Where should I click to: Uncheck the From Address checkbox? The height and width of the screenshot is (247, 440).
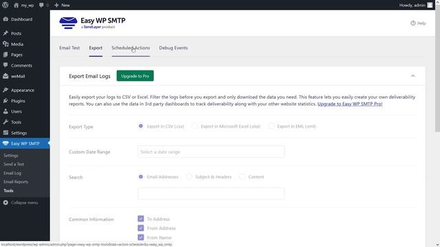(x=141, y=228)
